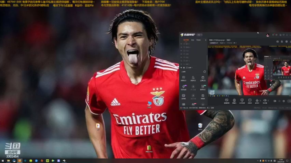Open the Recycle Bin desktop icon

point(200,127)
